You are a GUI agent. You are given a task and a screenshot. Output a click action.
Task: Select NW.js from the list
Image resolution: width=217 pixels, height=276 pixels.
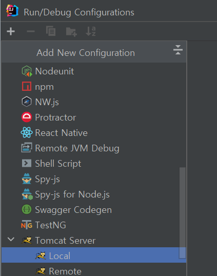click(x=94, y=102)
